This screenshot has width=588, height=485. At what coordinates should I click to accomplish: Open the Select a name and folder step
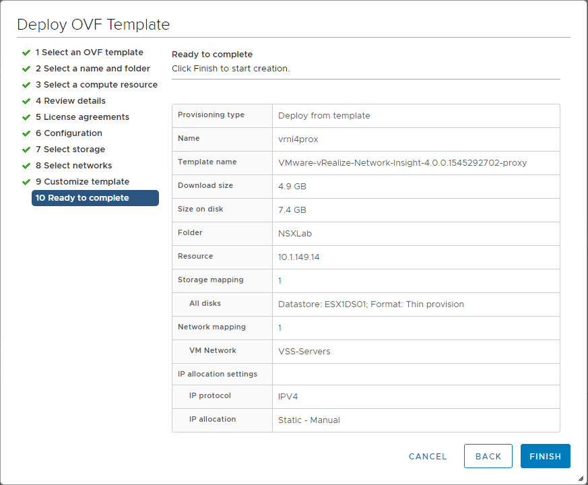coord(93,68)
